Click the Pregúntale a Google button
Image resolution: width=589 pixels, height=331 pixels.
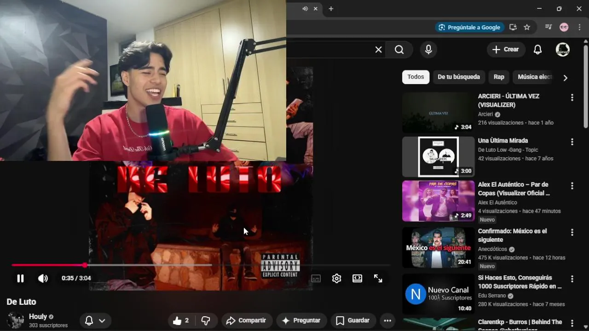pyautogui.click(x=469, y=27)
